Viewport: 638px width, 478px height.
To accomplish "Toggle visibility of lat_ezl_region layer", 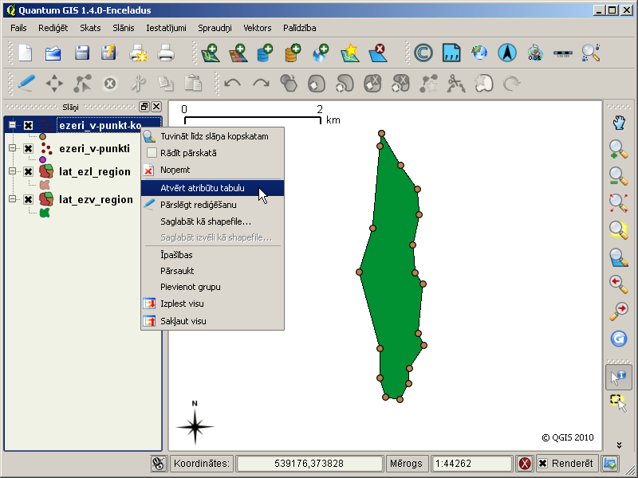I will pos(28,171).
